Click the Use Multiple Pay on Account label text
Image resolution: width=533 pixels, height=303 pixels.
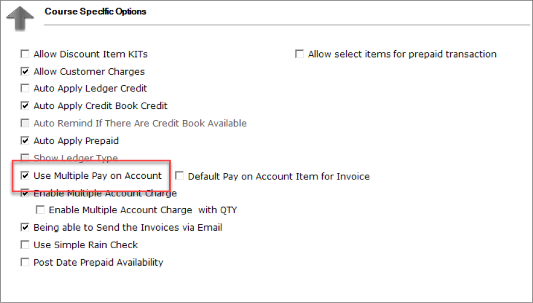pos(97,175)
